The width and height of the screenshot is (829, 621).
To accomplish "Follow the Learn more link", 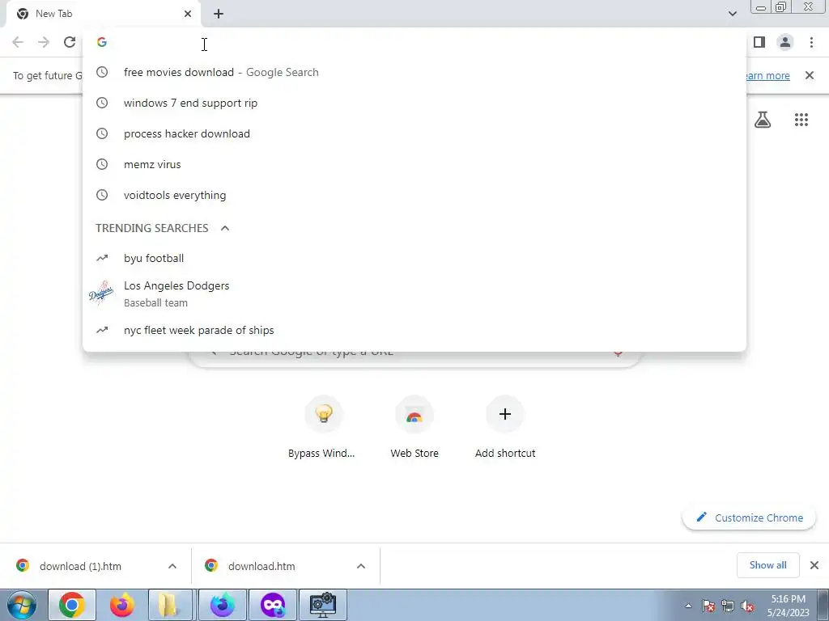I will click(767, 75).
